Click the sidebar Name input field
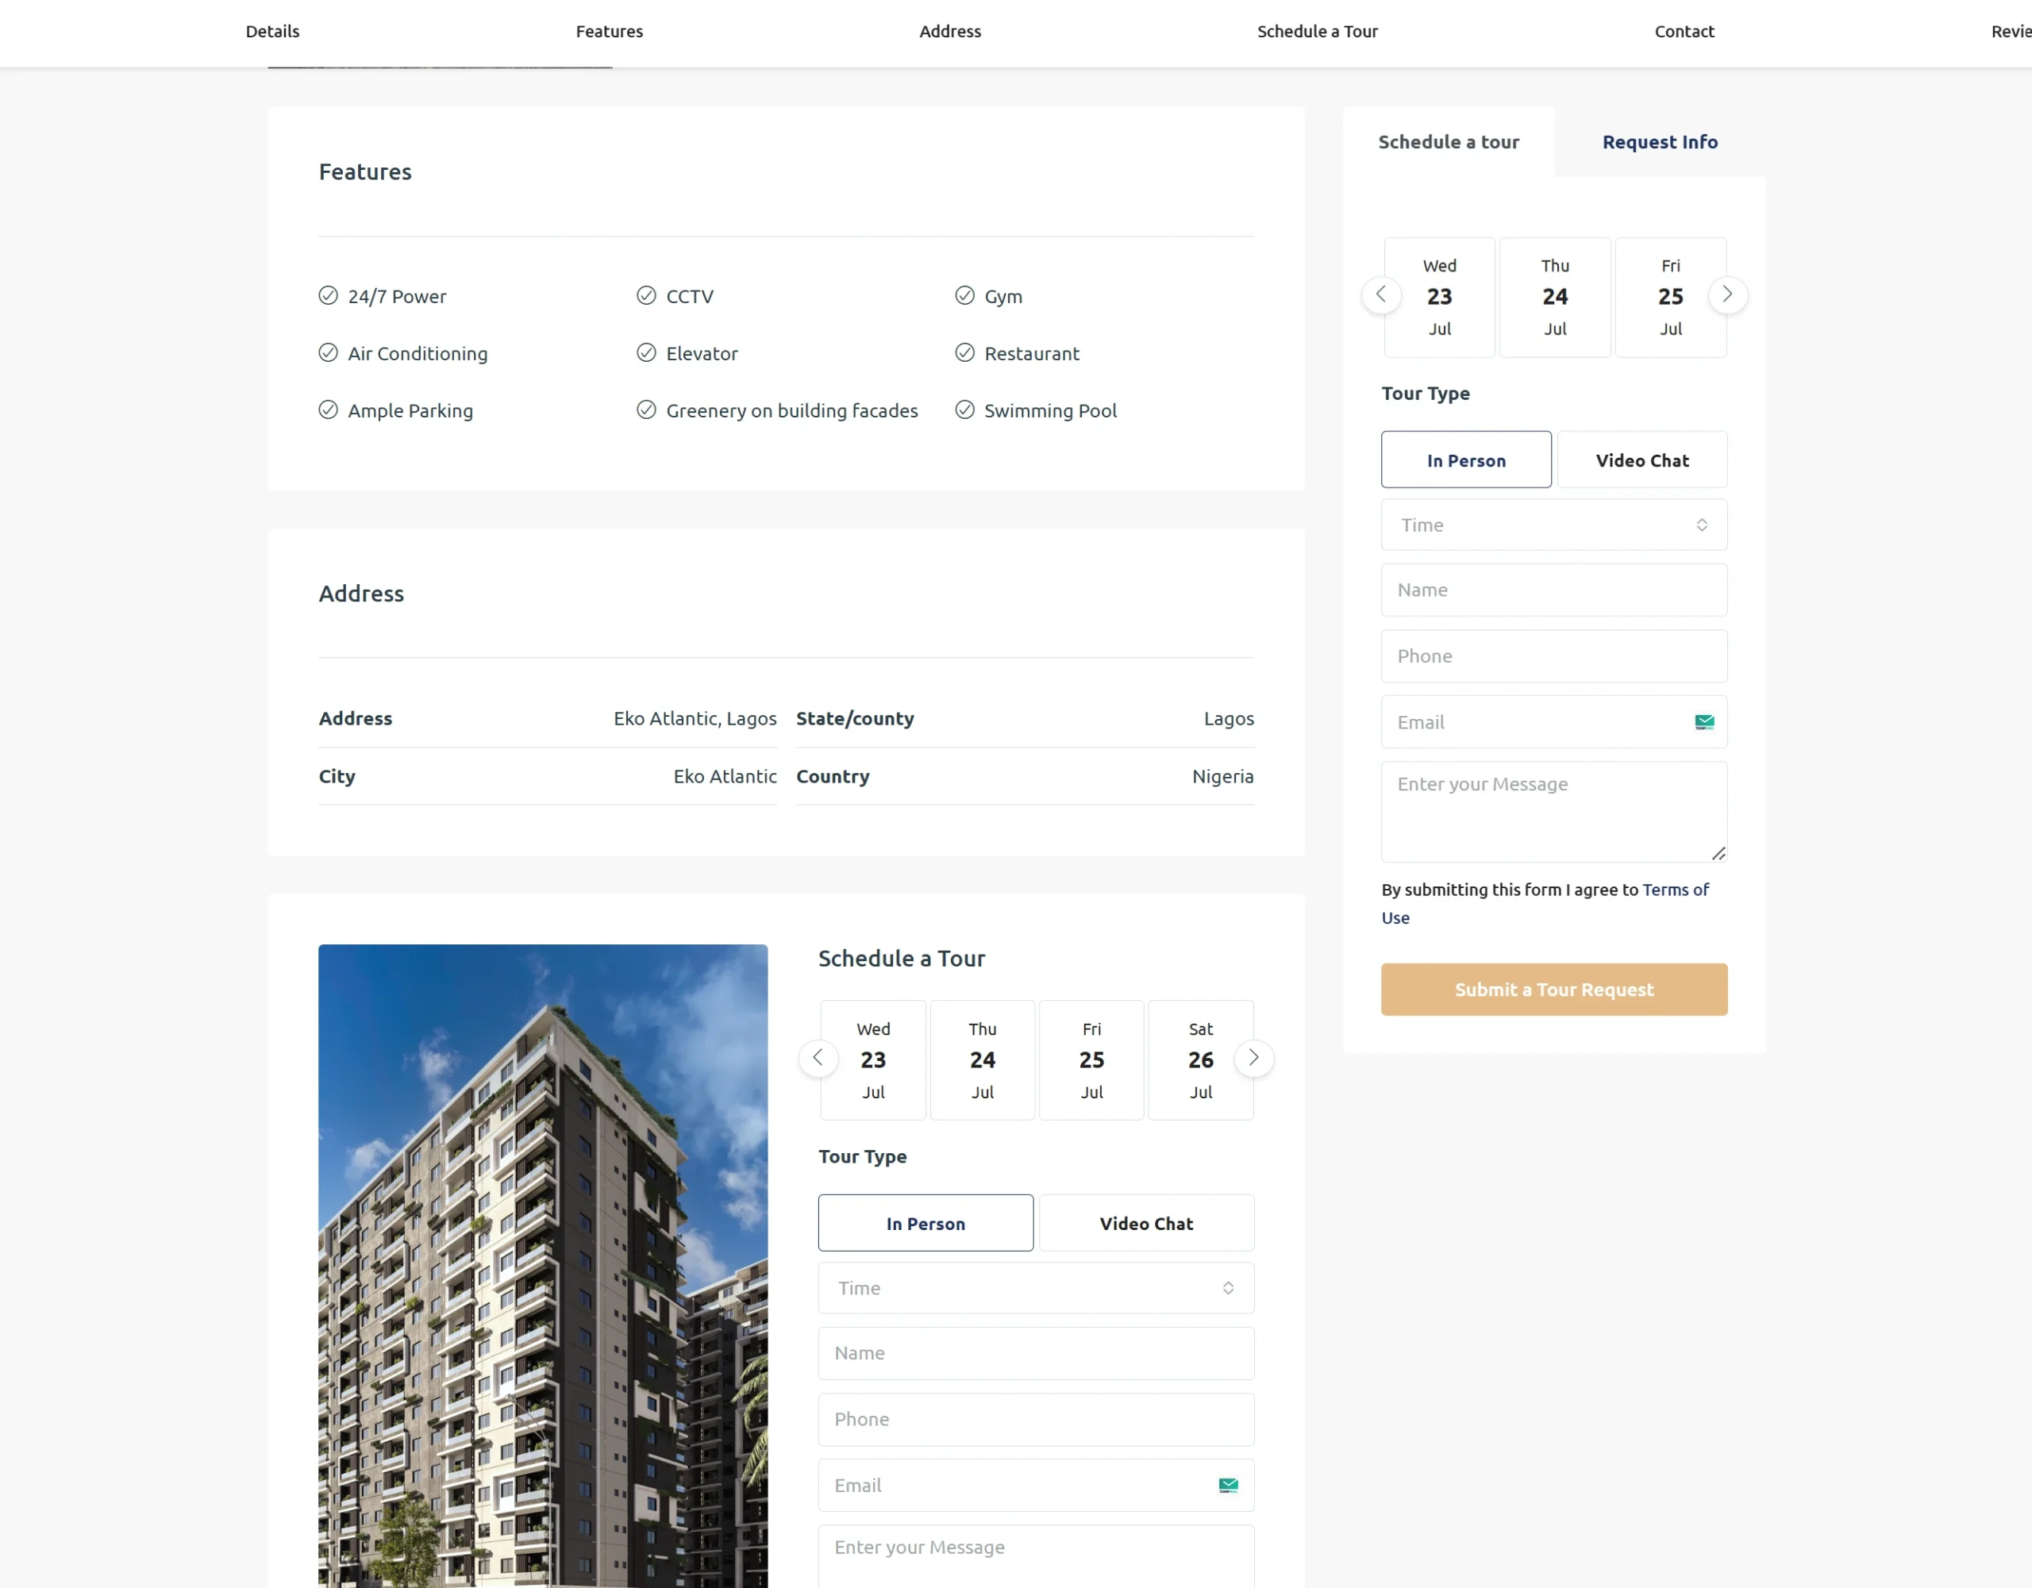This screenshot has height=1588, width=2032. (1553, 590)
